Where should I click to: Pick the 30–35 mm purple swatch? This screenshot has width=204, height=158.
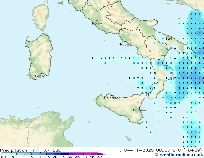click(72, 154)
